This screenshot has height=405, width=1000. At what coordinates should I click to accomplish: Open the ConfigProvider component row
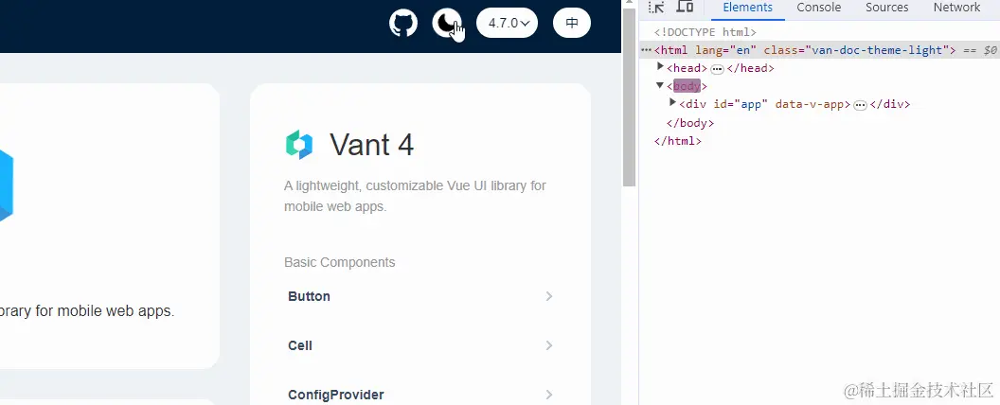coord(420,395)
